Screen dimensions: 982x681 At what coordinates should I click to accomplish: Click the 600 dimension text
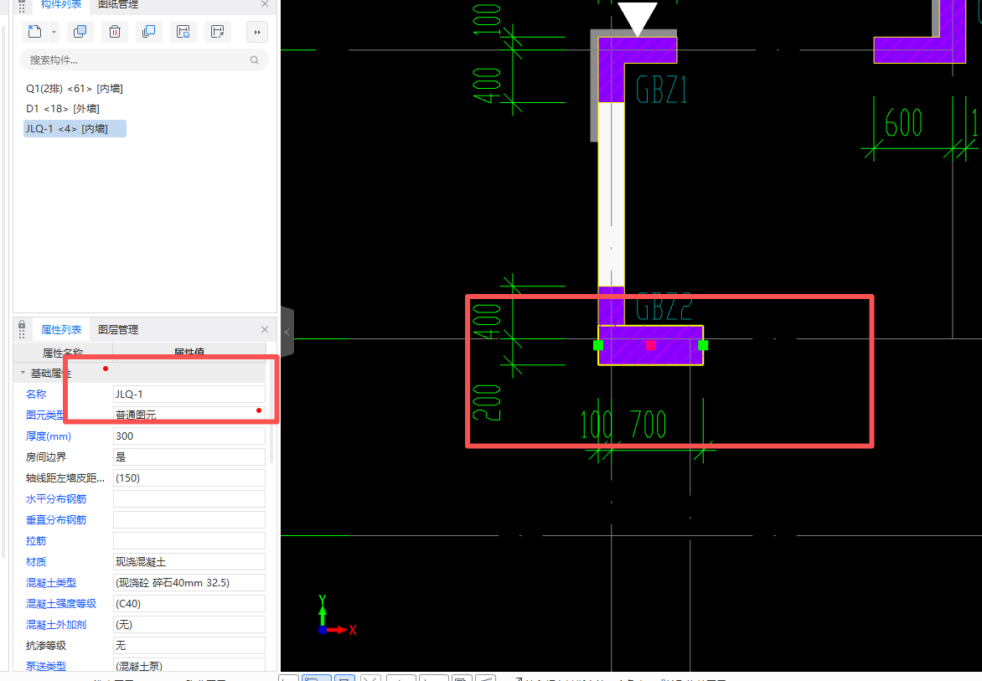pos(903,122)
